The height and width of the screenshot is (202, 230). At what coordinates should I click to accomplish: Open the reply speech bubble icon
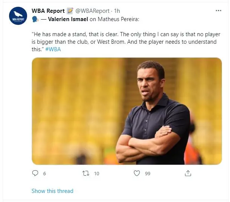pyautogui.click(x=35, y=173)
